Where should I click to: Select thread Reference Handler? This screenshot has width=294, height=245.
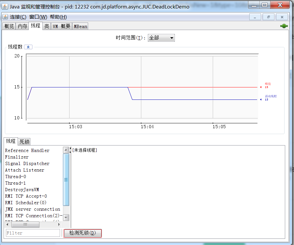(x=27, y=150)
